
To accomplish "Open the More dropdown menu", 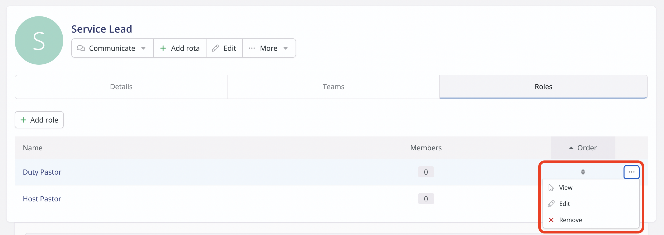I will point(269,48).
